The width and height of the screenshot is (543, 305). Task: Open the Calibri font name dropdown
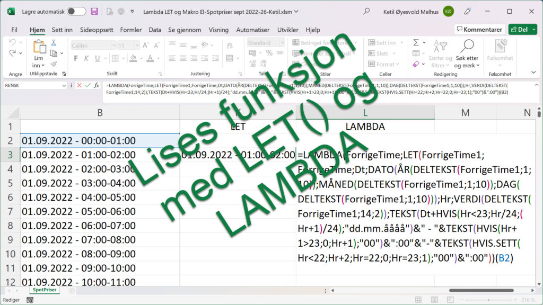pyautogui.click(x=113, y=46)
